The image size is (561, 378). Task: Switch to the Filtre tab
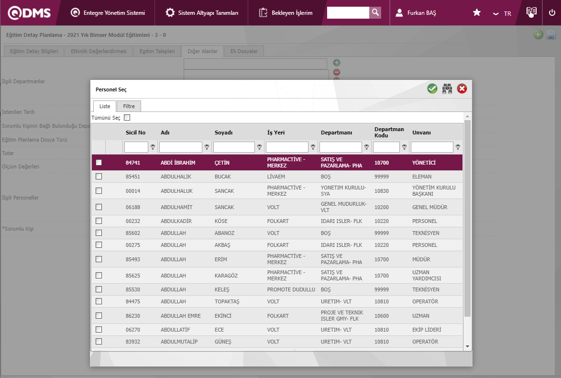pos(129,106)
